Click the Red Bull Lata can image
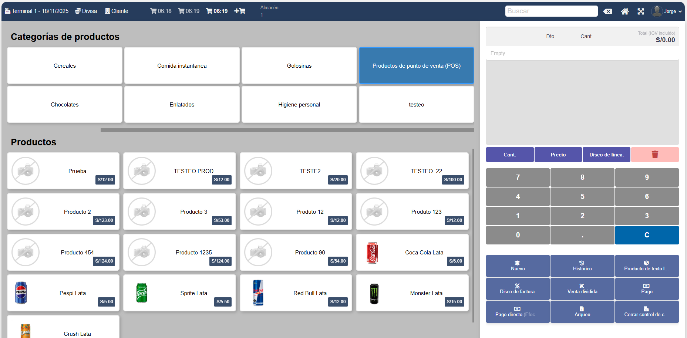Viewport: 687px width, 338px height. point(258,293)
